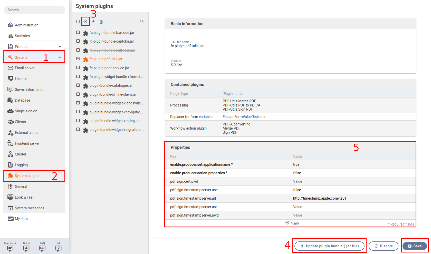Toggle the select-all plugins checkbox
The height and width of the screenshot is (254, 431).
coord(78,22)
